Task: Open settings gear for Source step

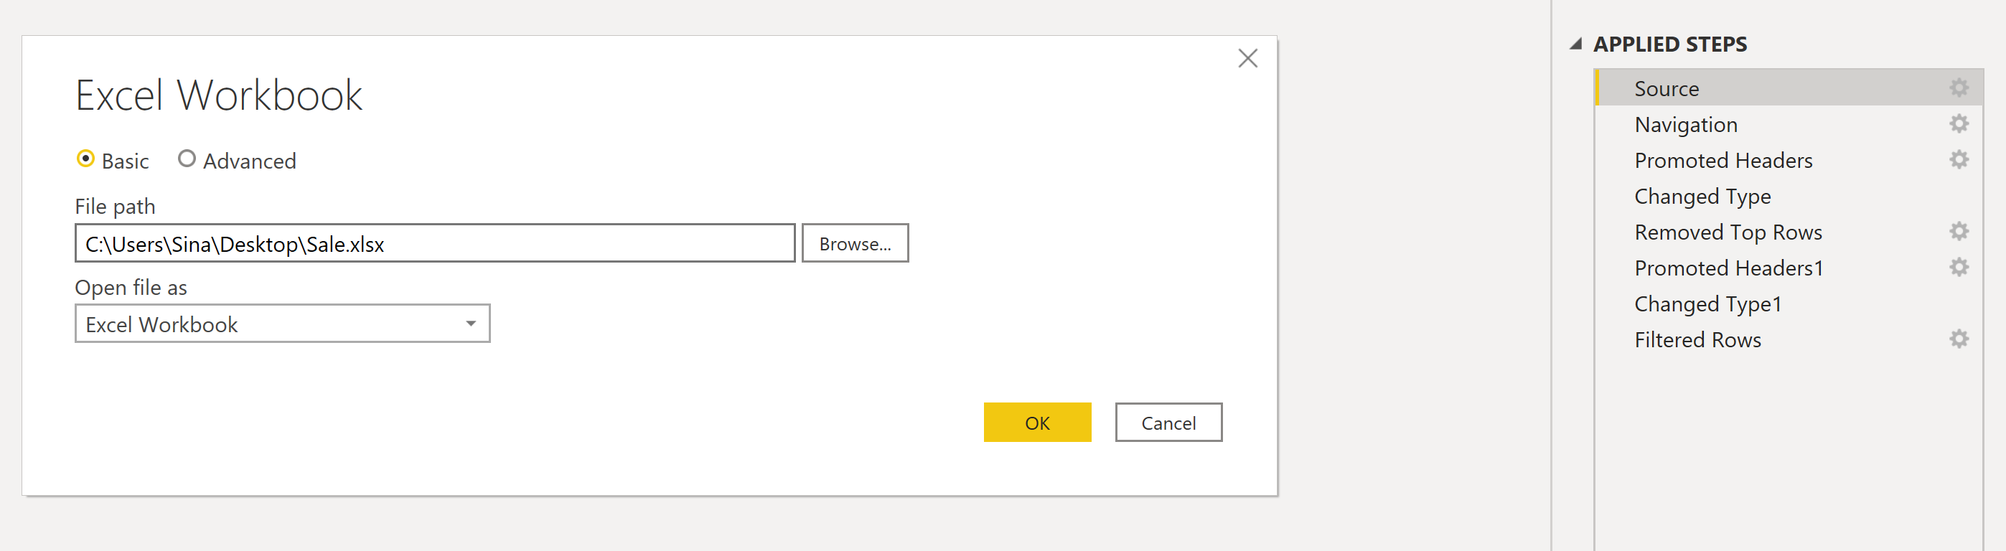Action: click(1959, 88)
